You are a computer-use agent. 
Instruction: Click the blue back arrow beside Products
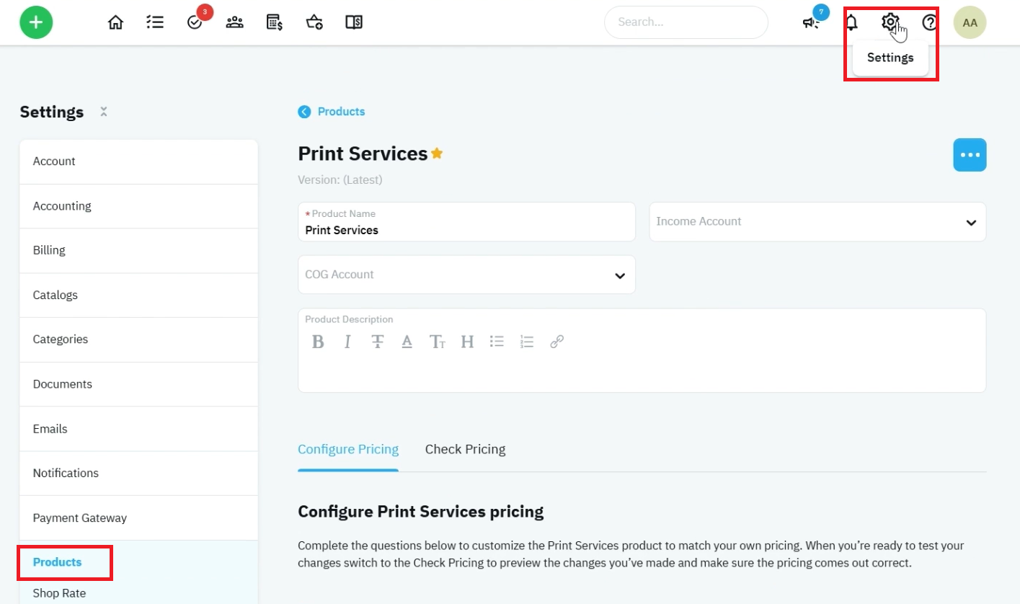[x=304, y=112]
